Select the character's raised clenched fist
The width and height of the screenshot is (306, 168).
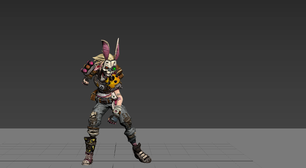point(85,81)
